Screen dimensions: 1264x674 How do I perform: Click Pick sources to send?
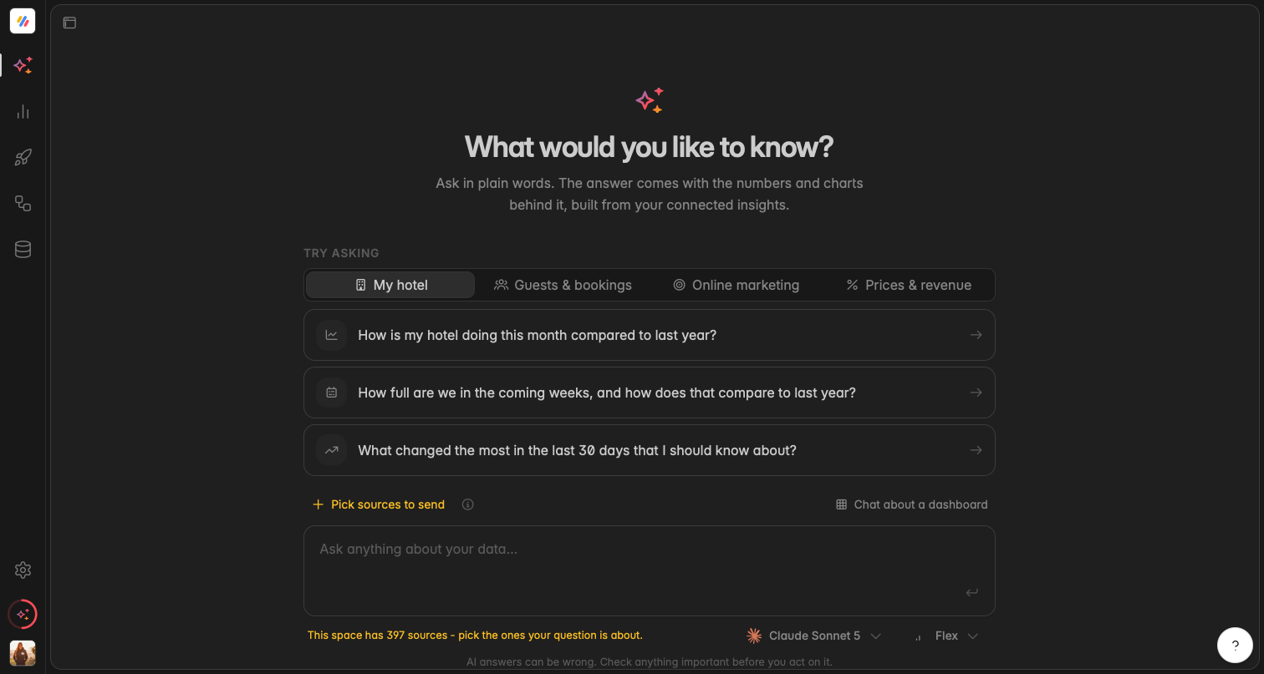pyautogui.click(x=379, y=504)
